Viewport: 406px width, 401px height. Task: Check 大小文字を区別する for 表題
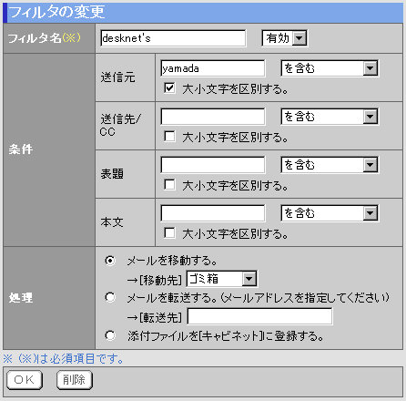pyautogui.click(x=169, y=185)
